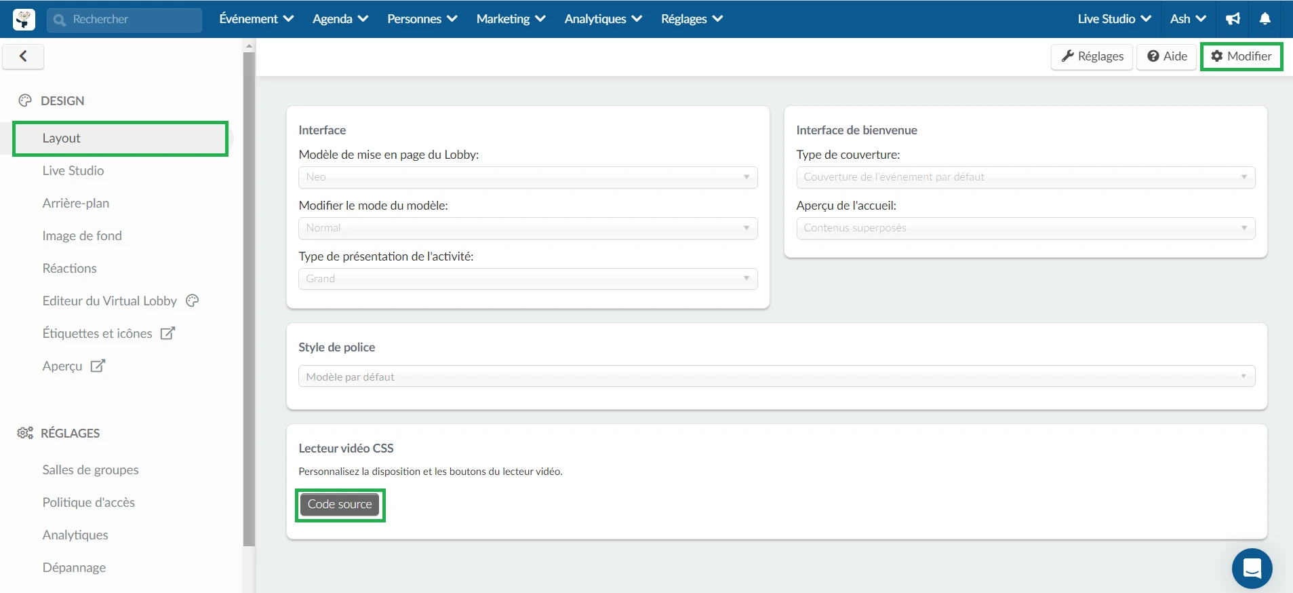The width and height of the screenshot is (1293, 593).
Task: Select Analytiques in sidebar
Action: point(75,535)
